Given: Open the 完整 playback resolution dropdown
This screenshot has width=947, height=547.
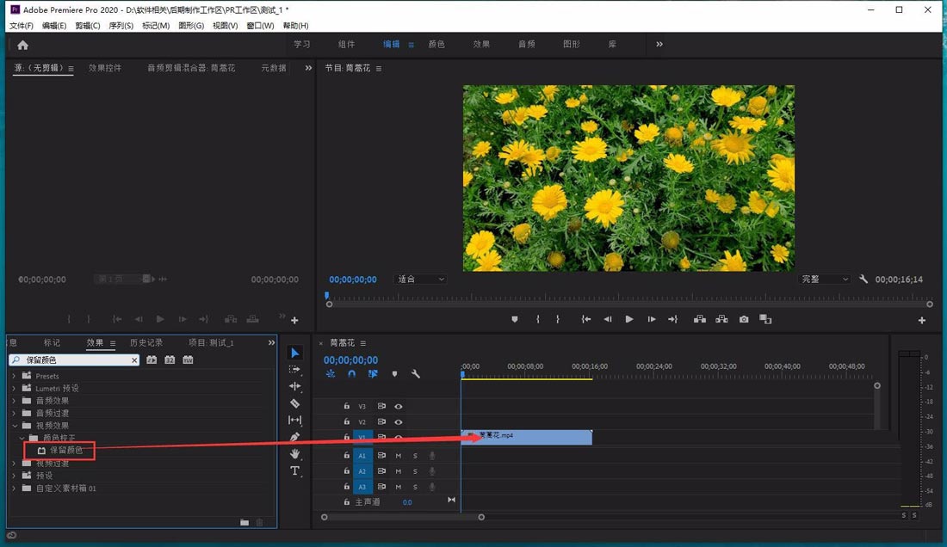Looking at the screenshot, I should click(x=825, y=280).
